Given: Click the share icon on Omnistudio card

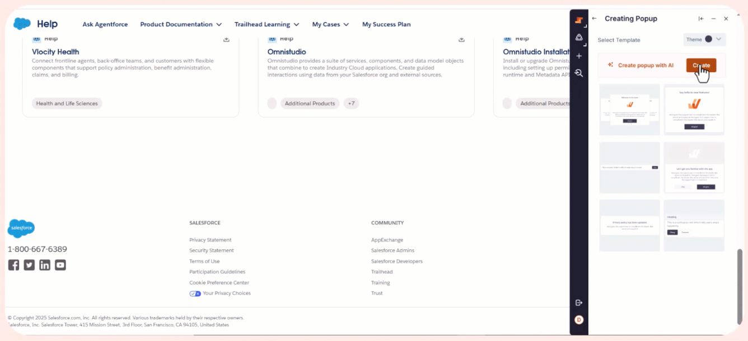Looking at the screenshot, I should pyautogui.click(x=461, y=39).
